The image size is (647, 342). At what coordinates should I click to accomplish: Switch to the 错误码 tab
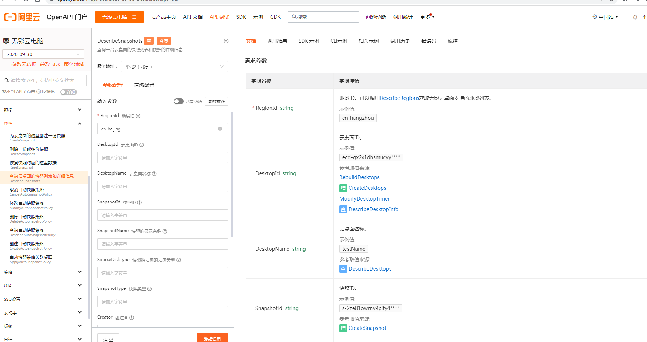(429, 41)
